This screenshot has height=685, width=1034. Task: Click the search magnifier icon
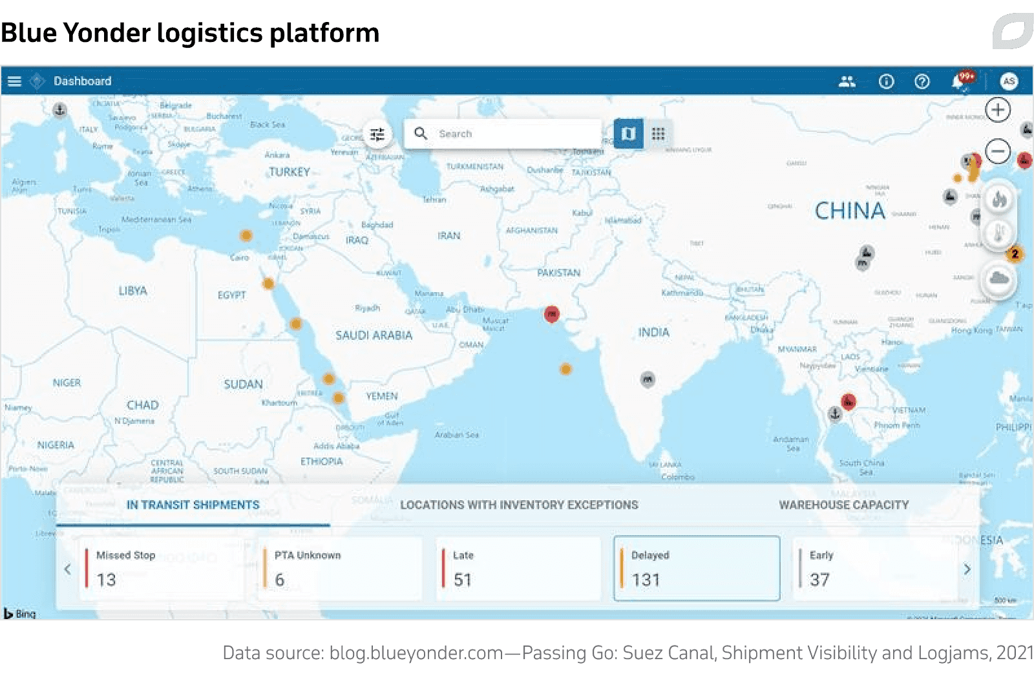[x=421, y=133]
